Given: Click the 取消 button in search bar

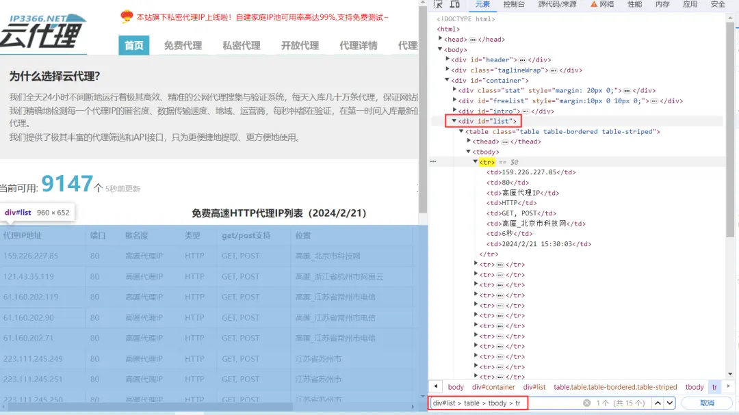Looking at the screenshot, I should [707, 403].
